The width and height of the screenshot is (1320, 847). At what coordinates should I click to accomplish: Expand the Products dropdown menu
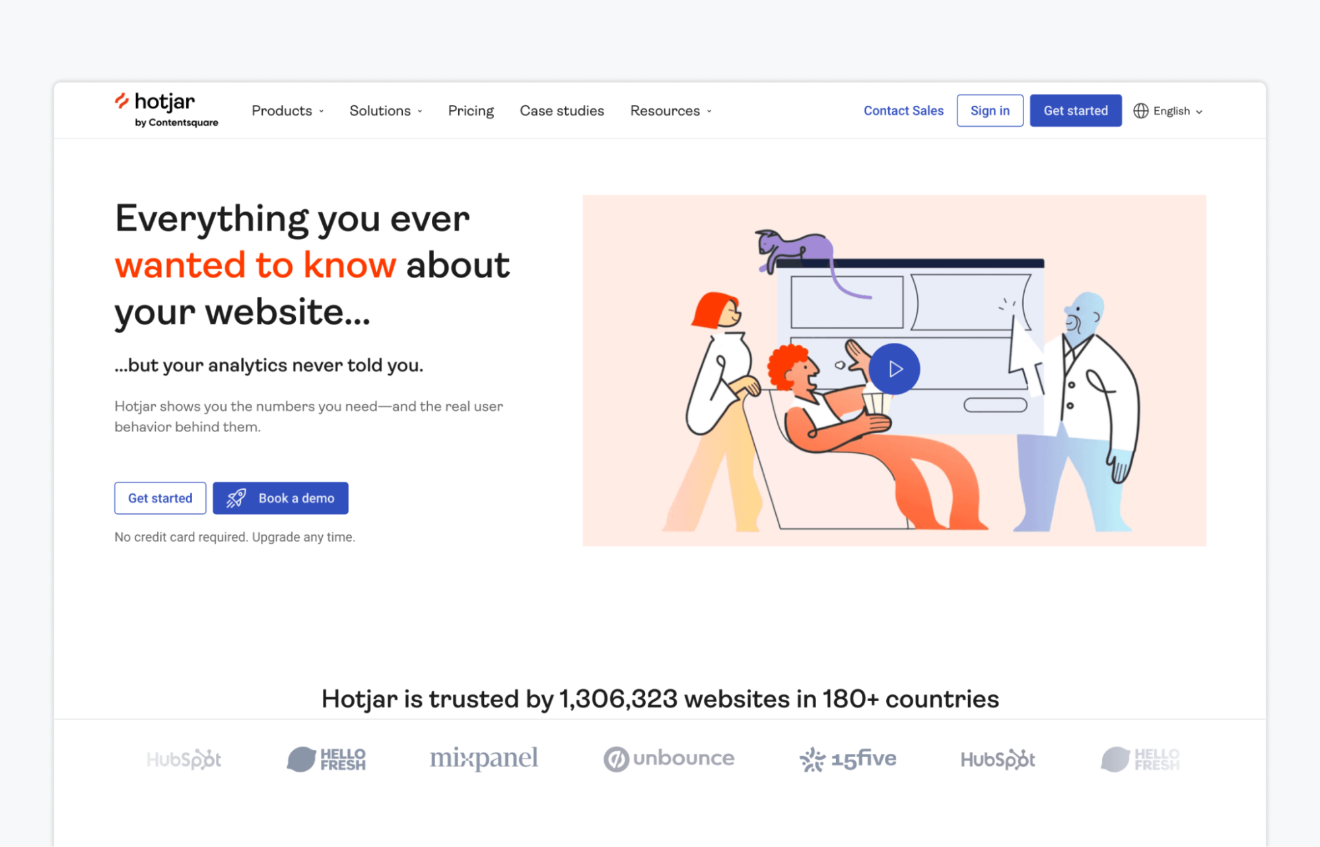click(x=288, y=111)
